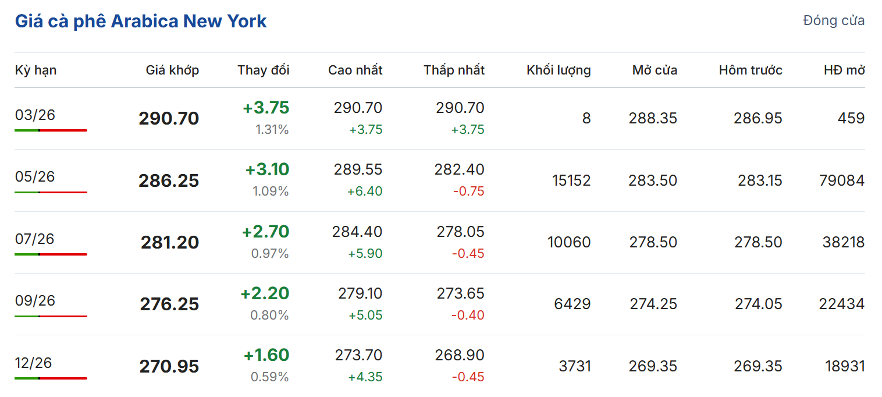
Task: Click the Arabica New York title
Action: [141, 22]
